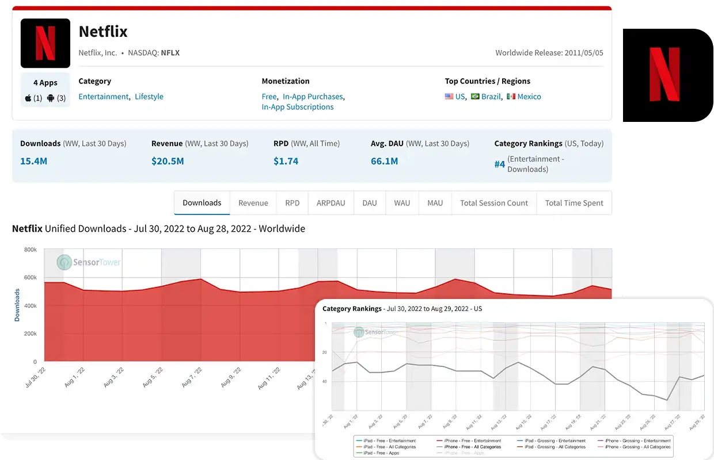Open the ARPDAU tab

331,203
